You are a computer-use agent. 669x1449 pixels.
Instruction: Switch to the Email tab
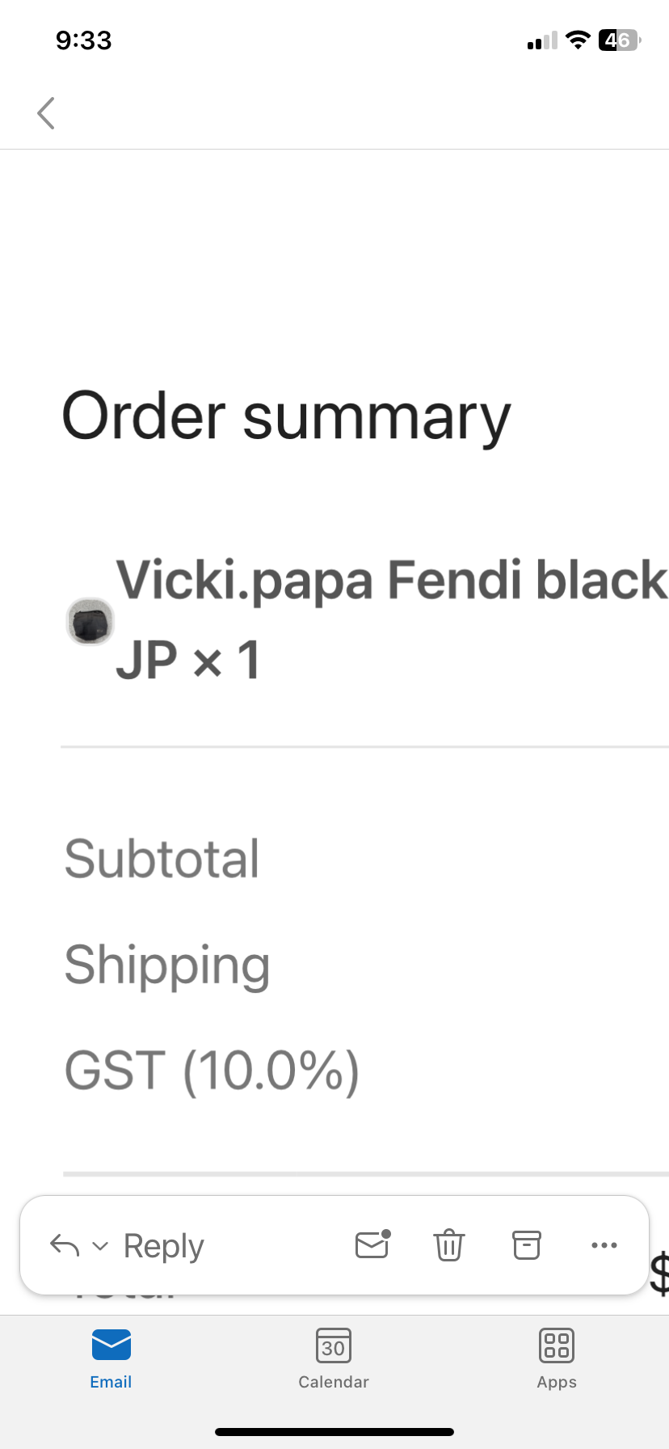click(111, 1358)
